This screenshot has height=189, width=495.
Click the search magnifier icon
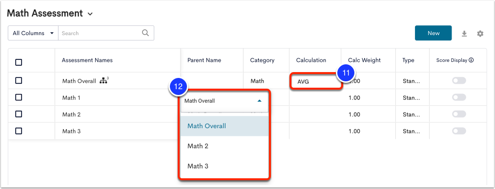(x=145, y=33)
